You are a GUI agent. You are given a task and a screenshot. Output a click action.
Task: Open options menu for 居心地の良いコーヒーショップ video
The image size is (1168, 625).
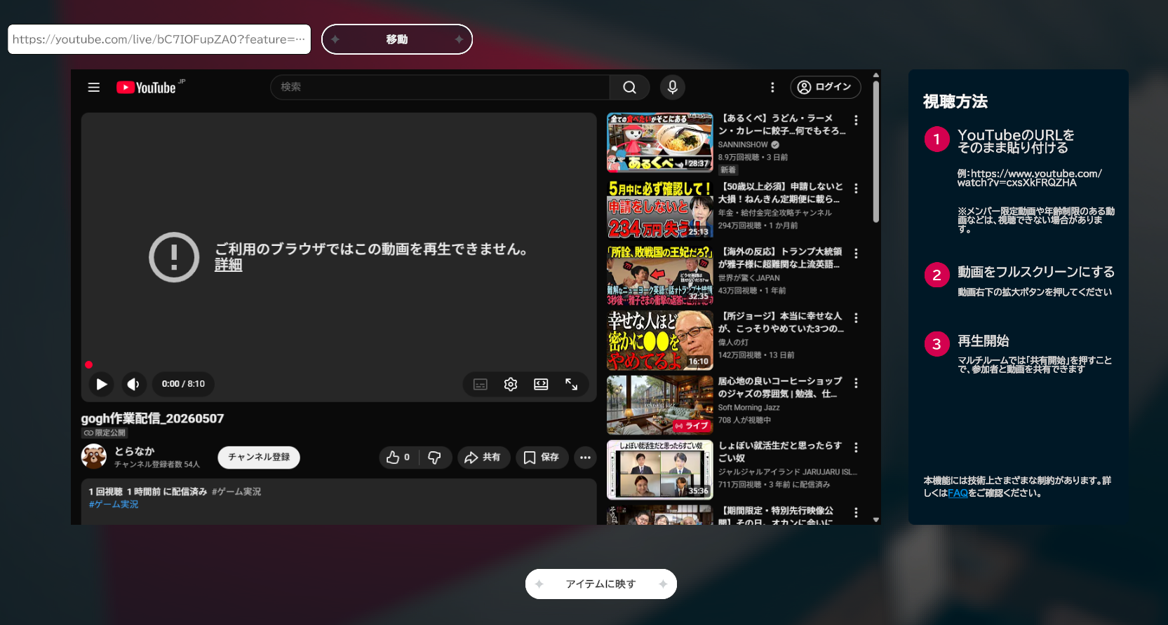[x=856, y=383]
